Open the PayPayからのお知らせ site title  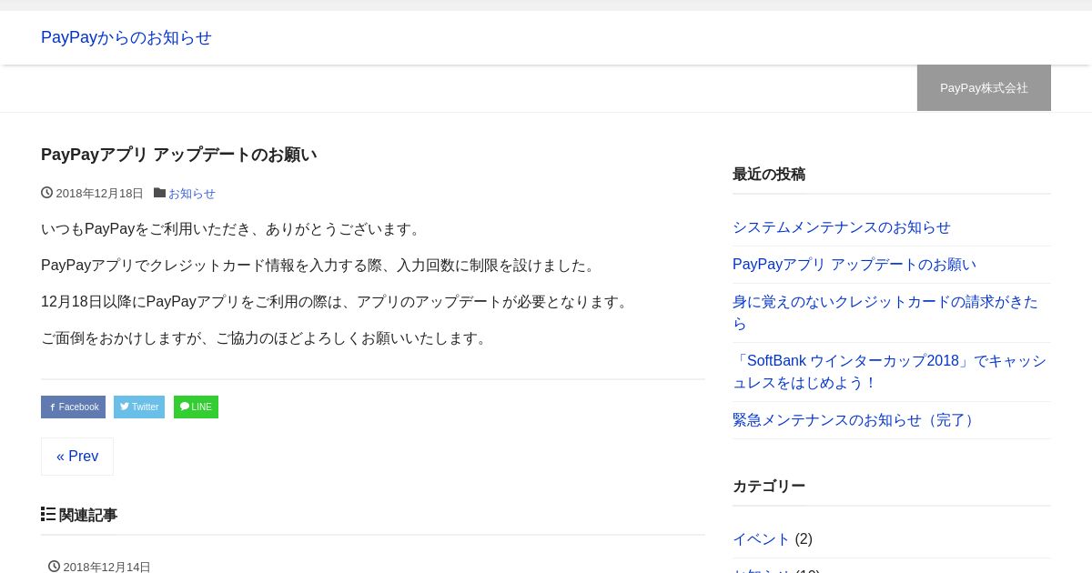click(x=126, y=37)
